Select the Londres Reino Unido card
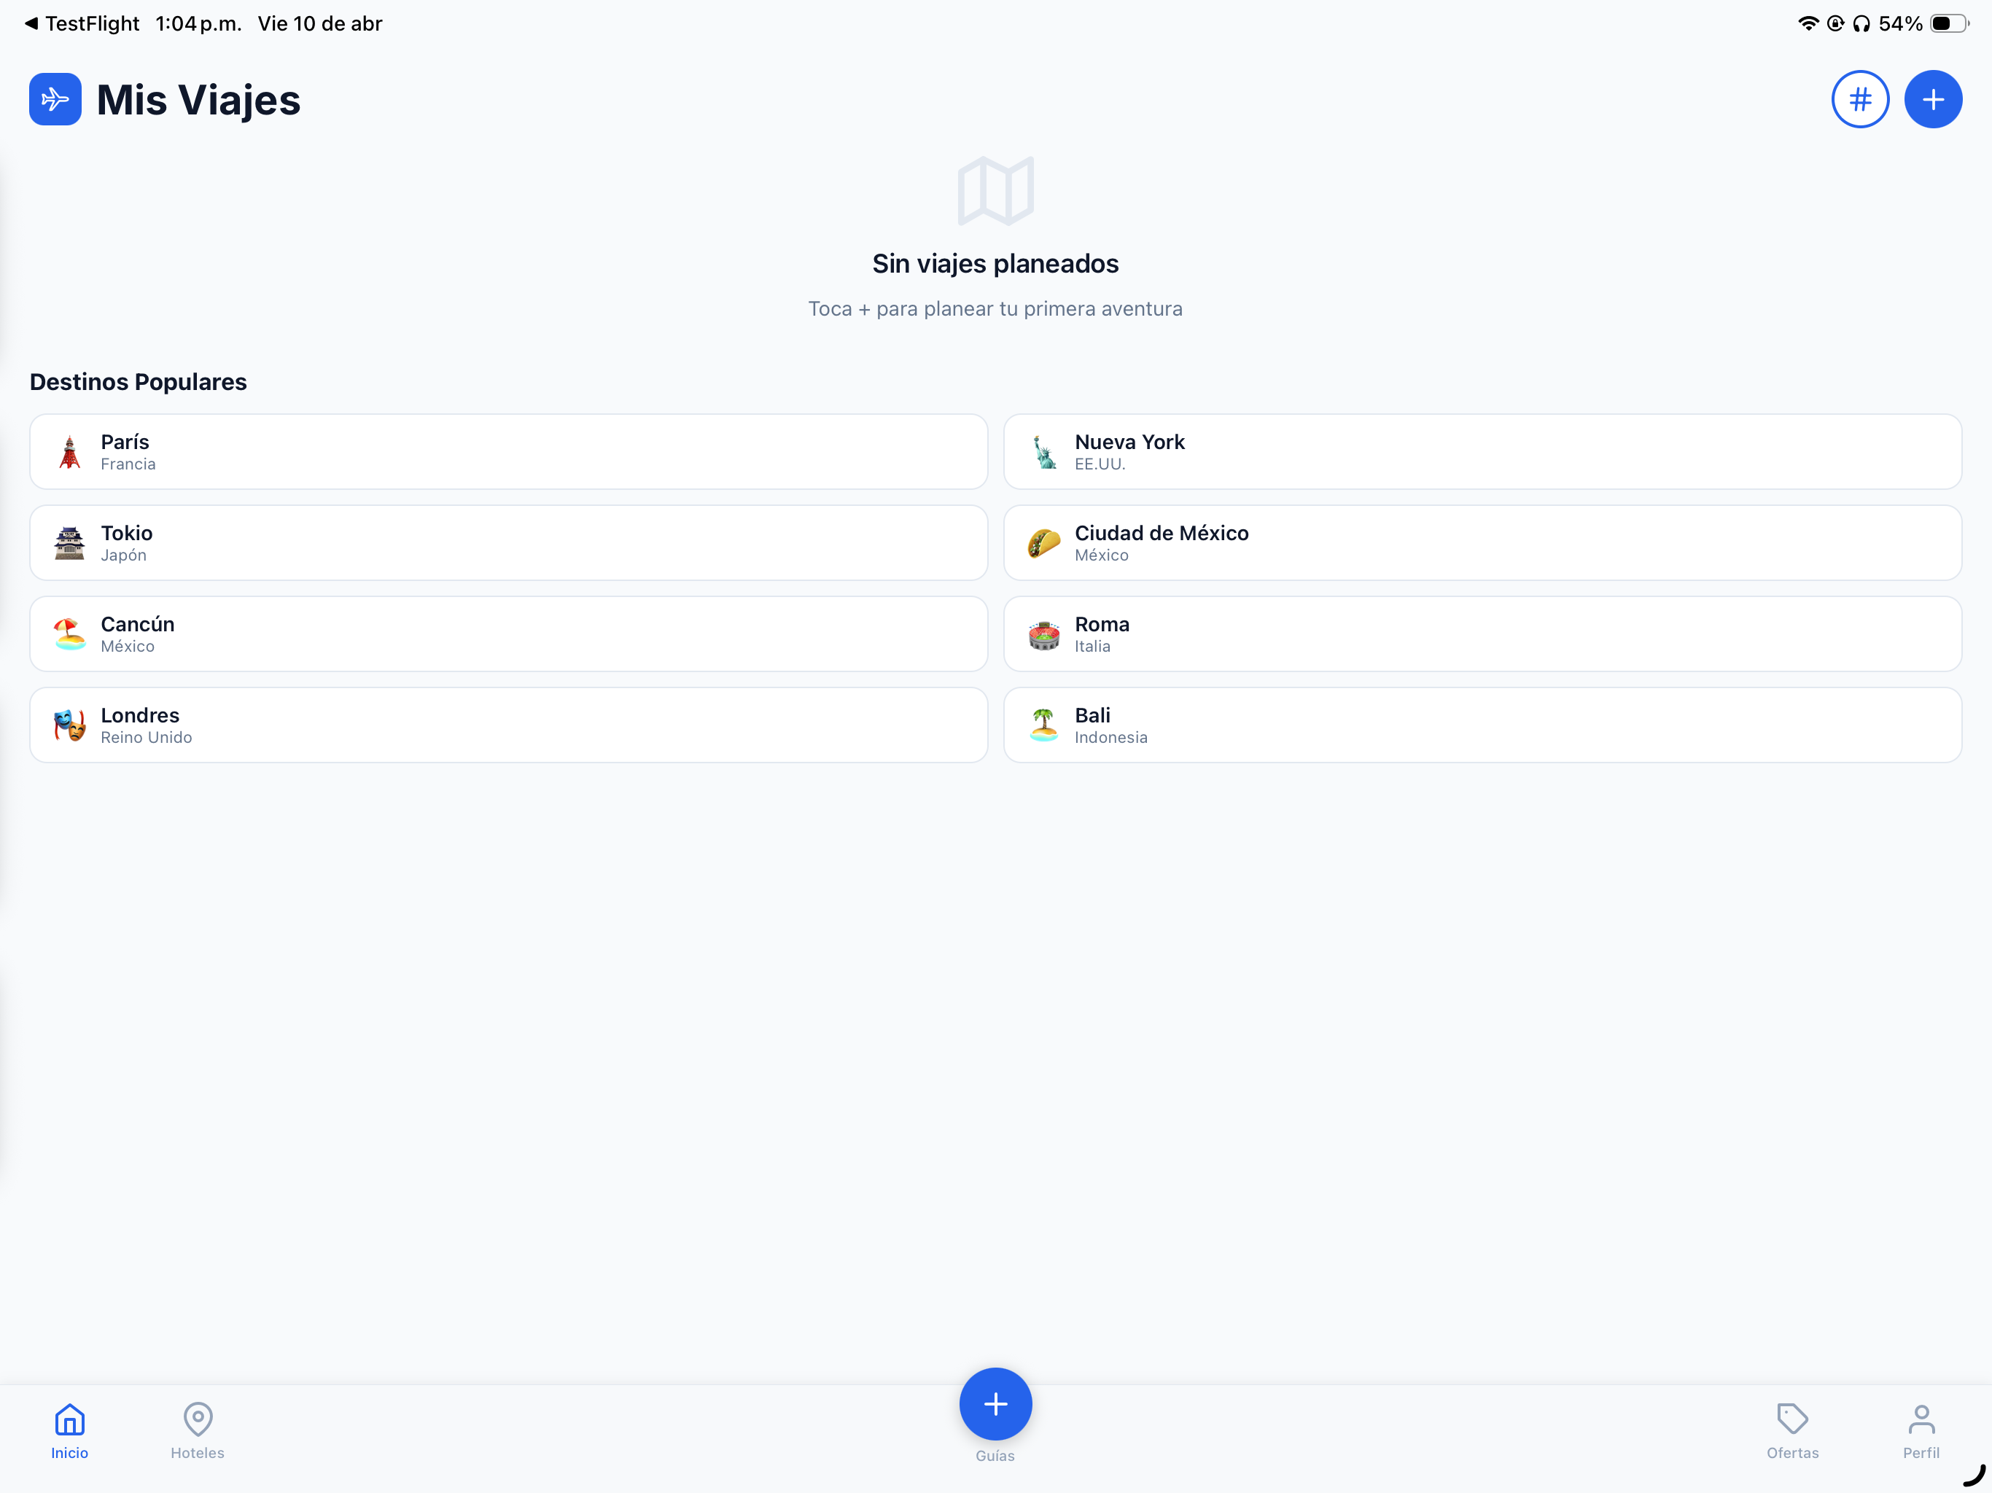This screenshot has width=1992, height=1493. 509,725
